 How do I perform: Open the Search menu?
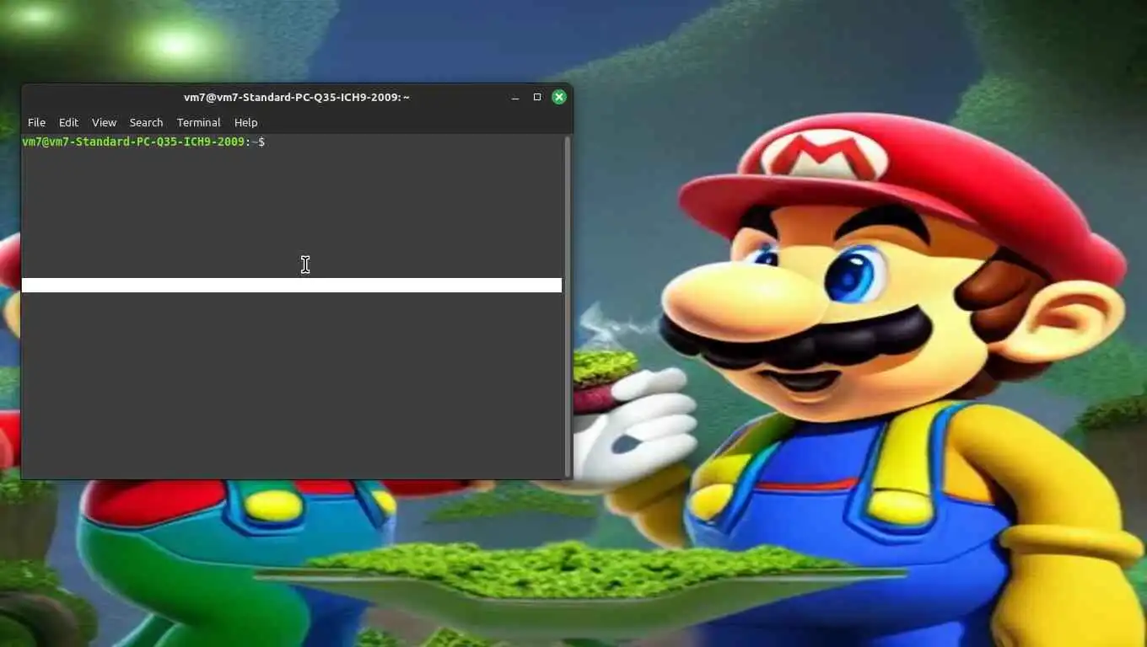coord(146,122)
